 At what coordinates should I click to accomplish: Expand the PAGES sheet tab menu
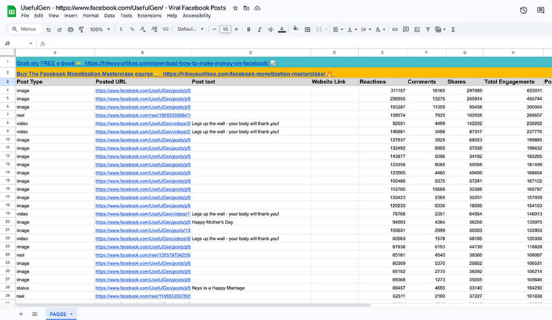pyautogui.click(x=72, y=314)
